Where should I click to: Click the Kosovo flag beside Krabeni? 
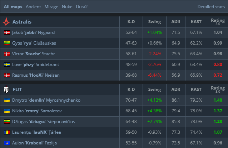7,143
